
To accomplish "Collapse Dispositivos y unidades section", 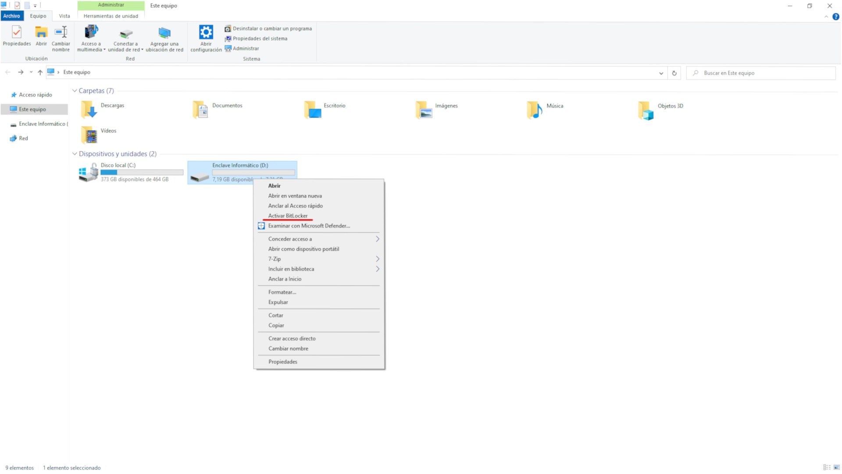I will click(x=75, y=154).
